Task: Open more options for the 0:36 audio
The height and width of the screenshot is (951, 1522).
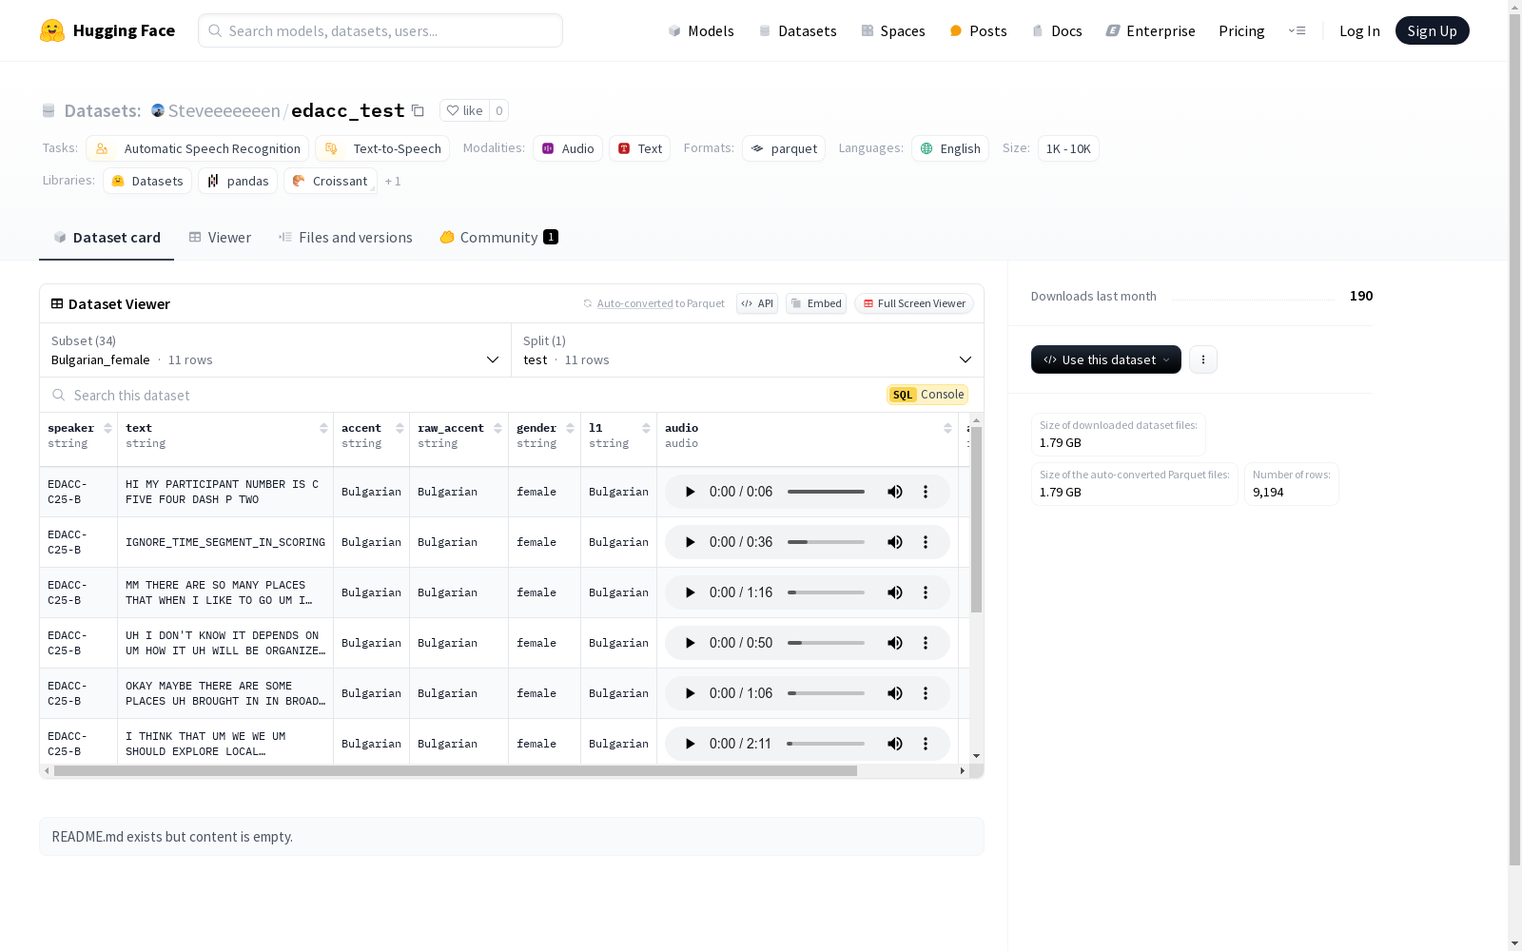Action: 926,542
